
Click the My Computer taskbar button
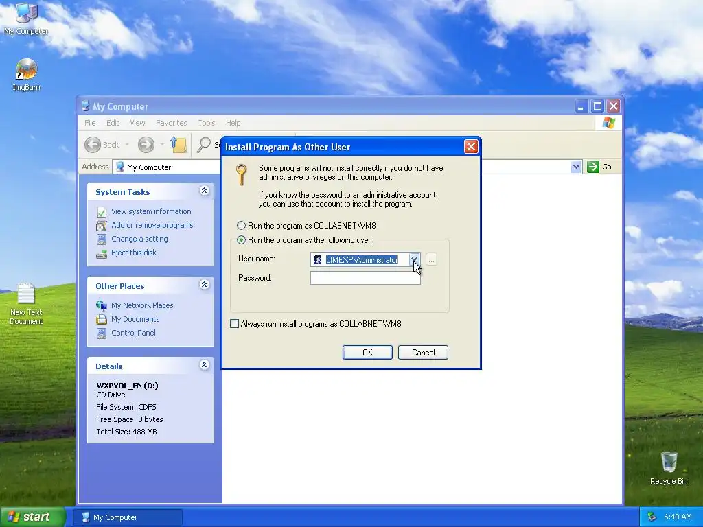(x=128, y=517)
